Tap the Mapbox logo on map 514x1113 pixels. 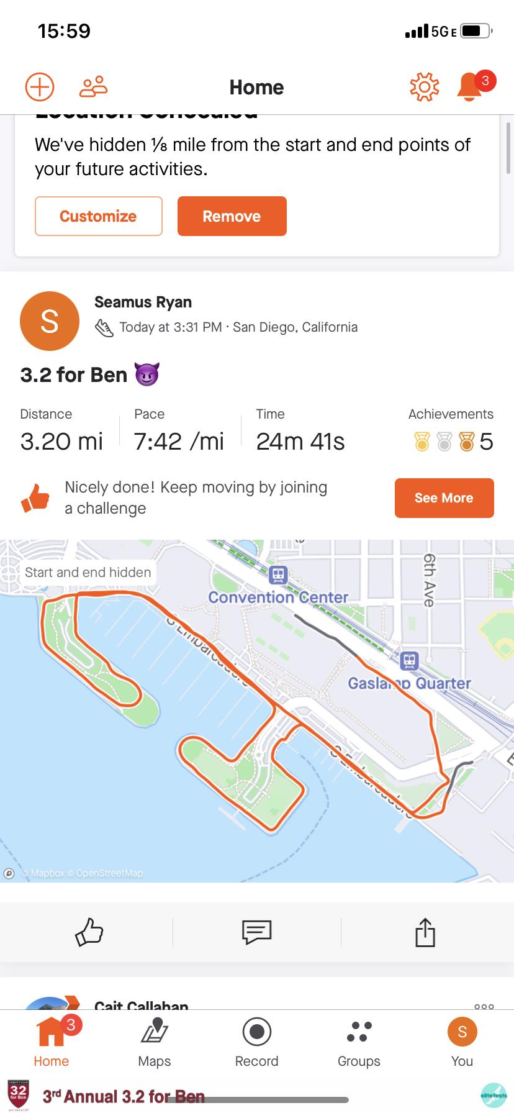[9, 873]
